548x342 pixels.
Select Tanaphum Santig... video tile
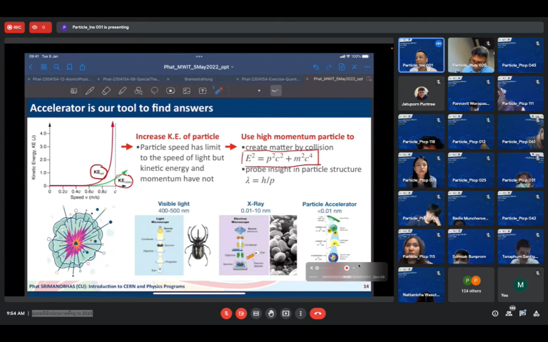(521, 247)
